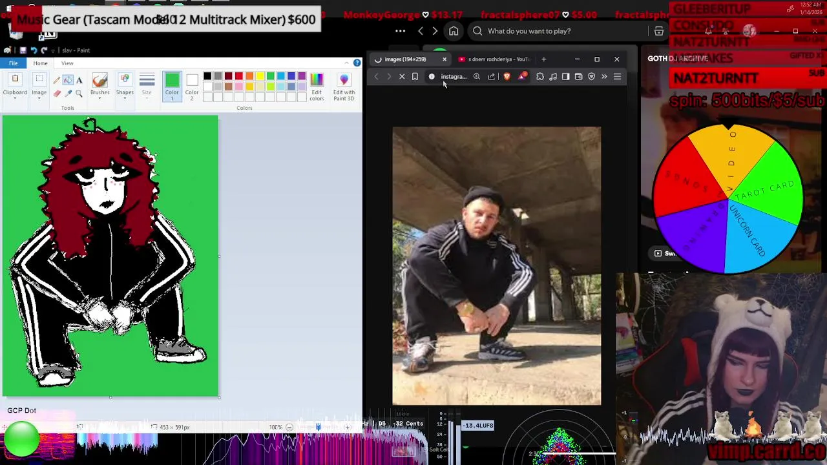Click the VPN shield icon in browser toolbar

591,77
